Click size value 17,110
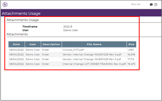The width and height of the screenshot is (162, 101). pyautogui.click(x=131, y=59)
